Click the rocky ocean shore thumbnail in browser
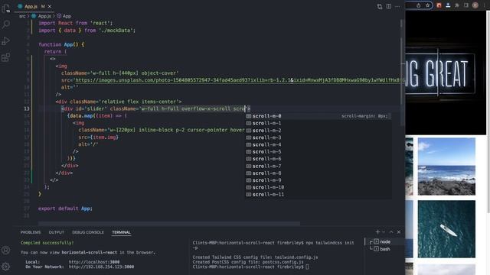 tap(446, 167)
